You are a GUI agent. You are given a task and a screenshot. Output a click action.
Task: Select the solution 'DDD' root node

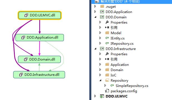coord(132,2)
